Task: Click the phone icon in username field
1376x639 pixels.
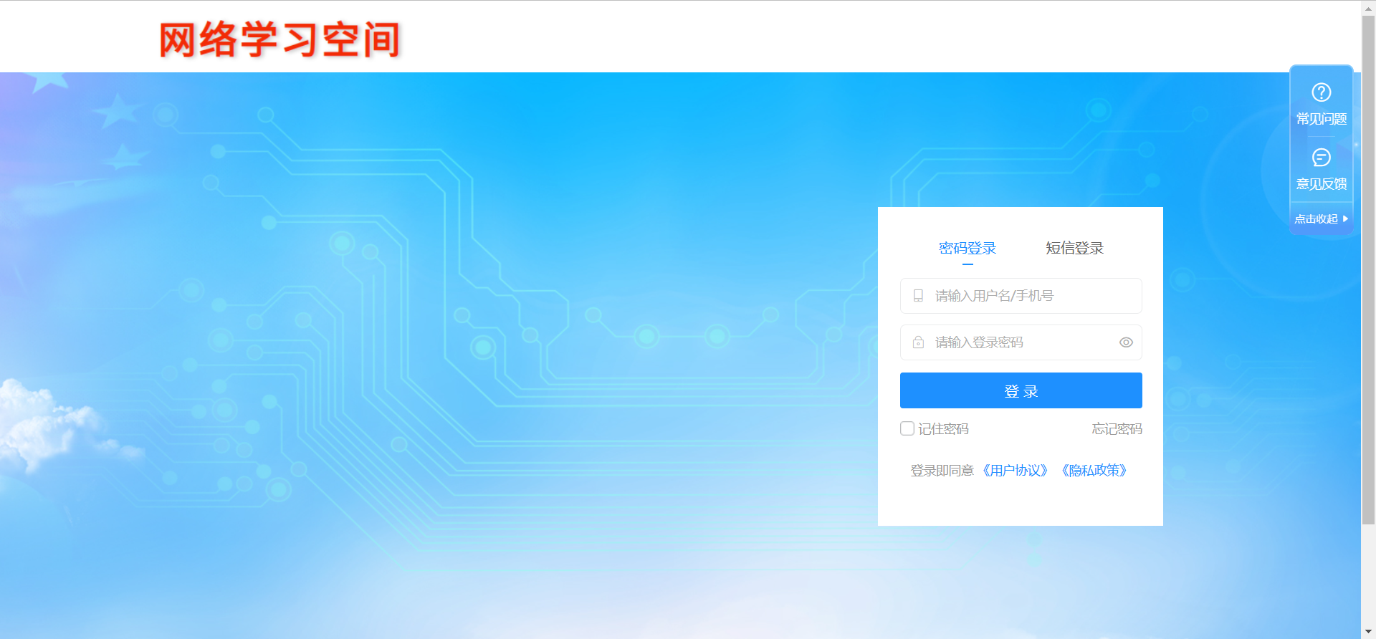Action: pos(918,296)
